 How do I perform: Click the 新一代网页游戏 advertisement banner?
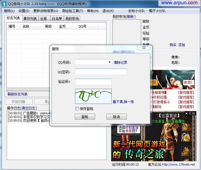point(154,136)
